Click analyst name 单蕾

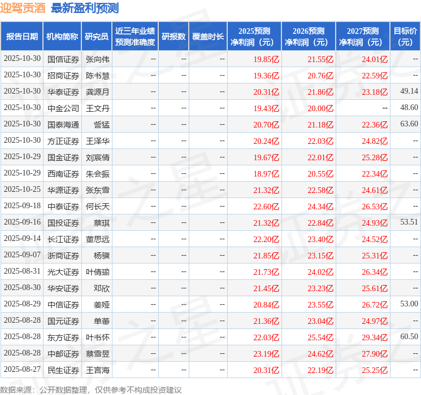[102, 321]
